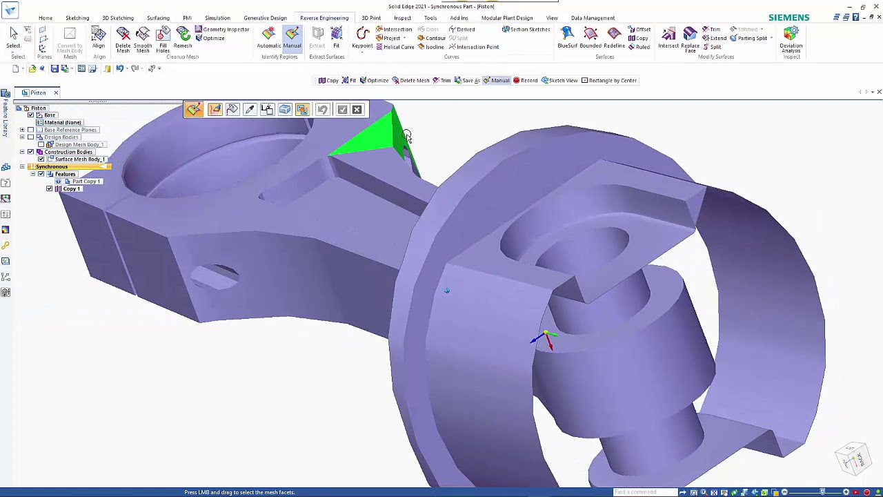Toggle the Base checkbox in PathFinder
This screenshot has width=883, height=497.
30,115
